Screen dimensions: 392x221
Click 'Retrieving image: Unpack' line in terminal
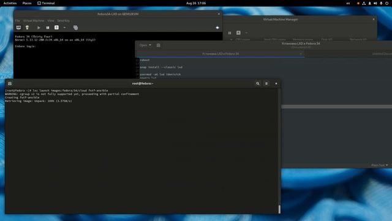39,101
